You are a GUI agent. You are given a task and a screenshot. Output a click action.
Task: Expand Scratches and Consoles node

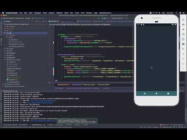[3, 86]
